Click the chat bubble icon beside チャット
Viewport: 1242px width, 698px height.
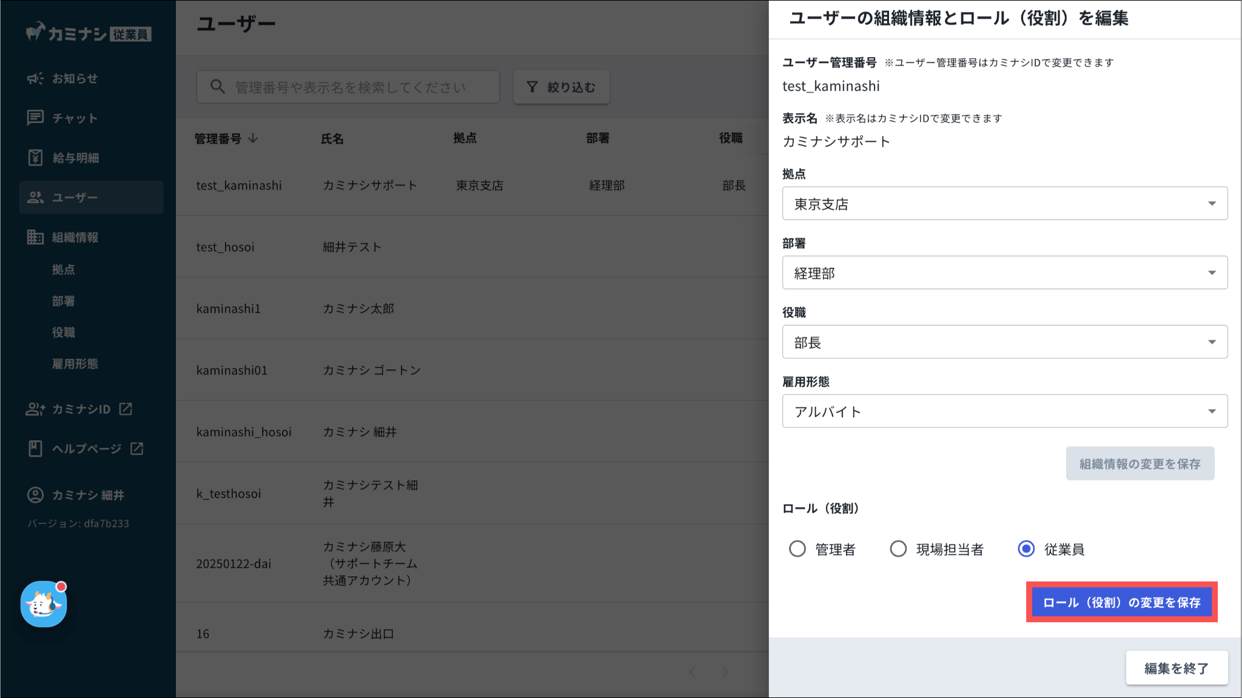point(35,118)
